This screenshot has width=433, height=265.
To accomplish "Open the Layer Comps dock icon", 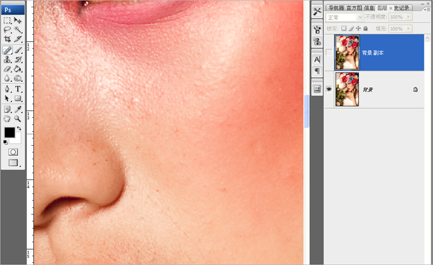I will (317, 89).
